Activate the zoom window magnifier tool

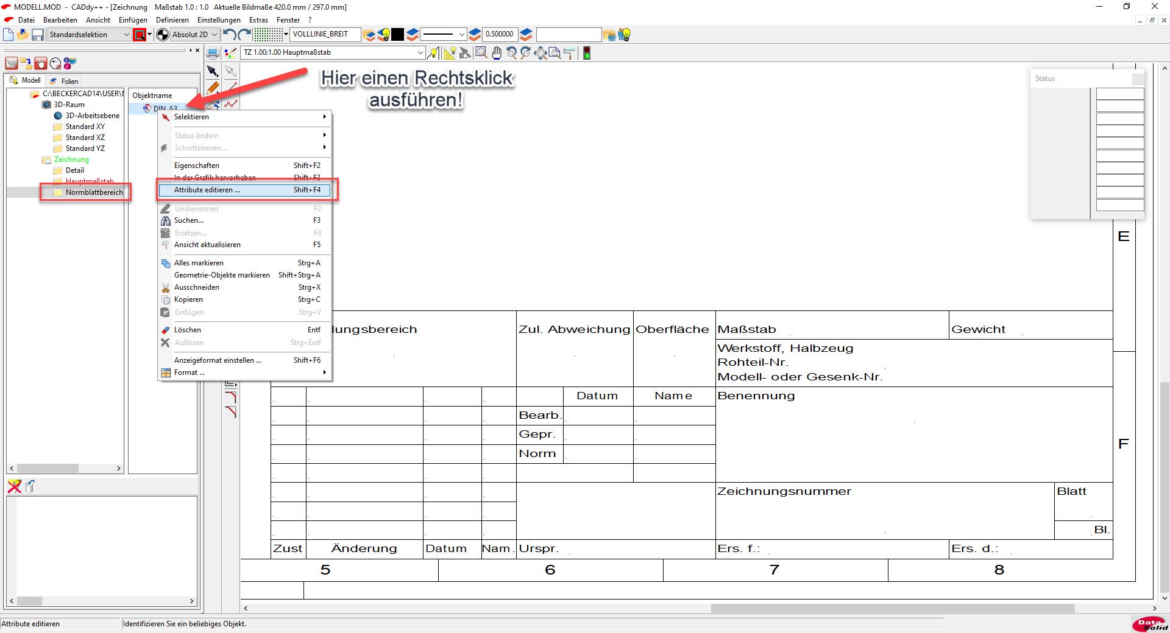(481, 53)
